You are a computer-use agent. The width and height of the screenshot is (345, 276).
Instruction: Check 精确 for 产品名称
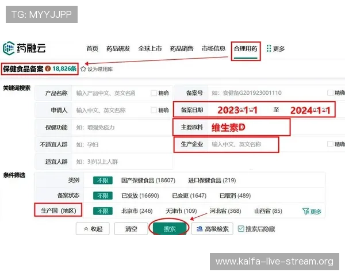[154, 93]
